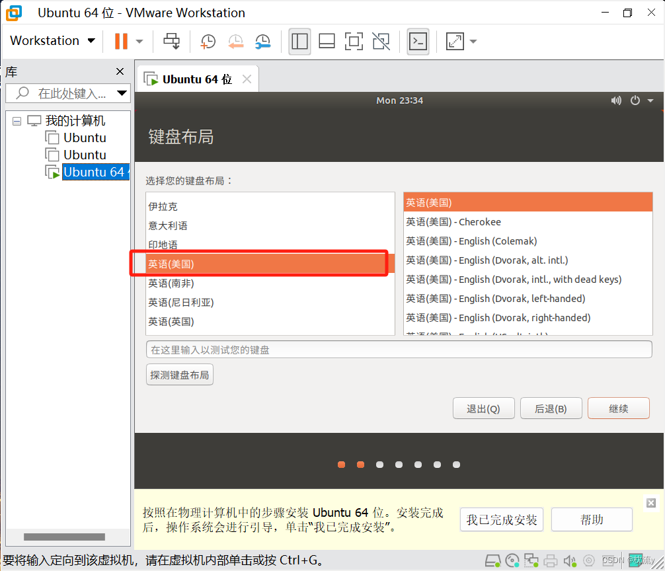Choose English (Dvorak, alt. intl.) variant
The height and width of the screenshot is (571, 665).
click(528, 260)
